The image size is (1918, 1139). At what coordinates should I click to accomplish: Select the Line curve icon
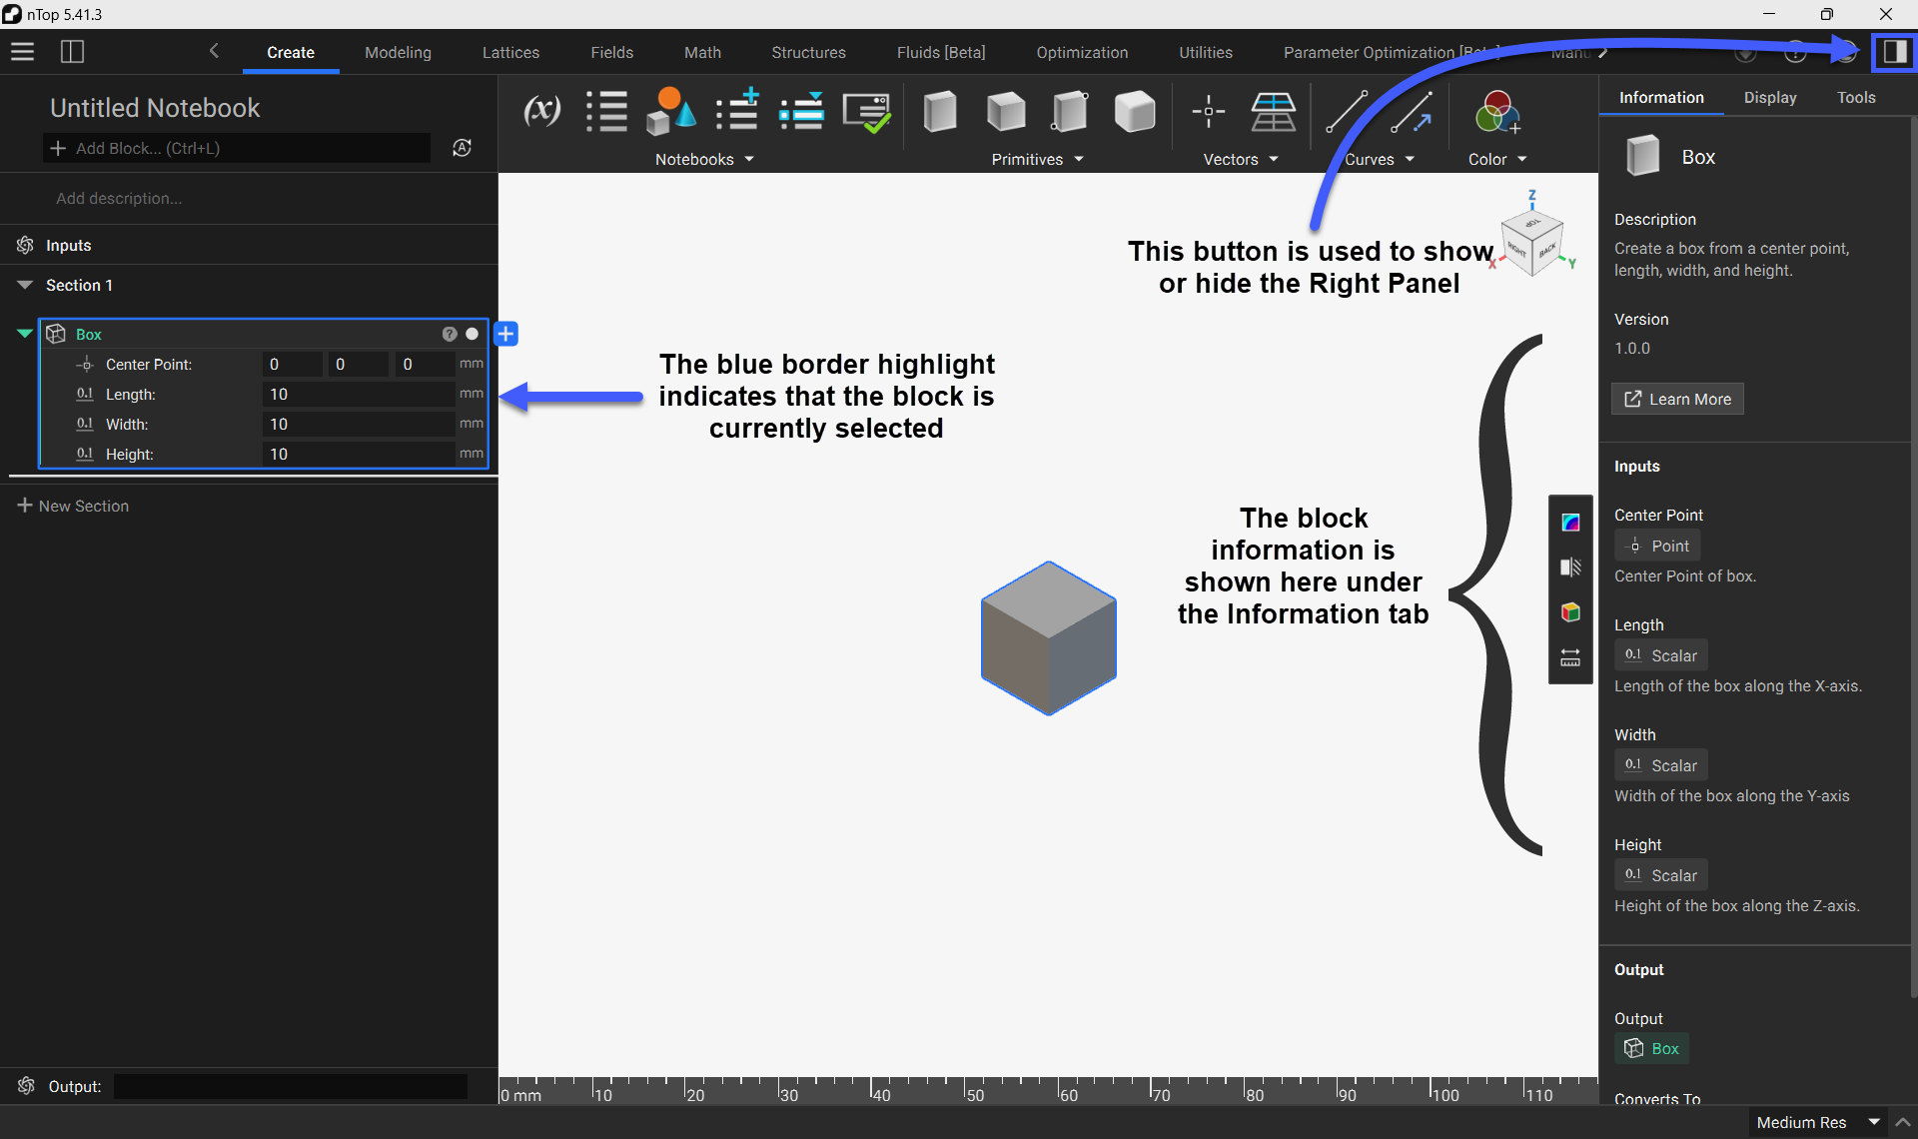point(1347,111)
